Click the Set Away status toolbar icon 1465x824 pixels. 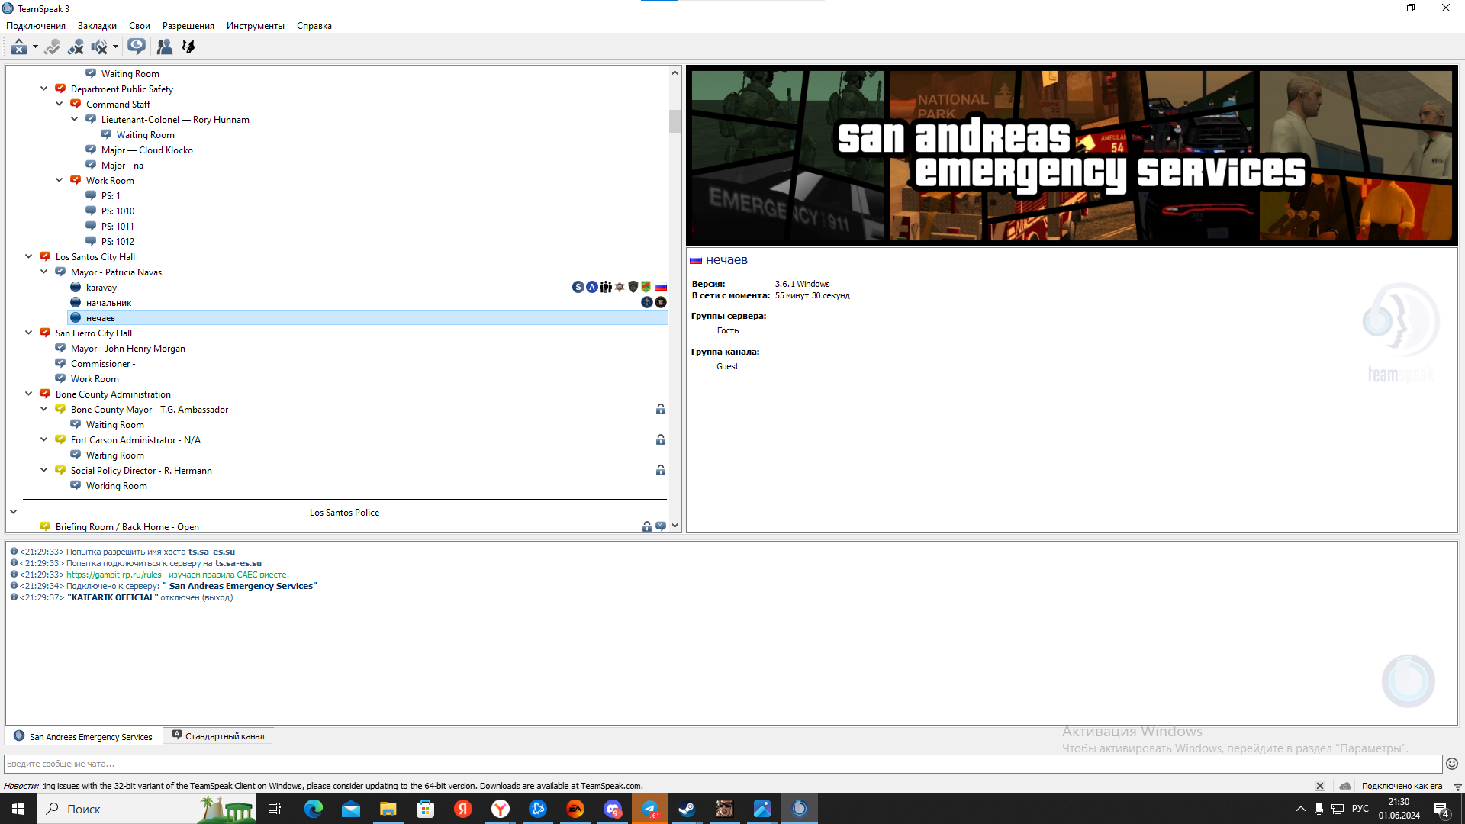(18, 47)
